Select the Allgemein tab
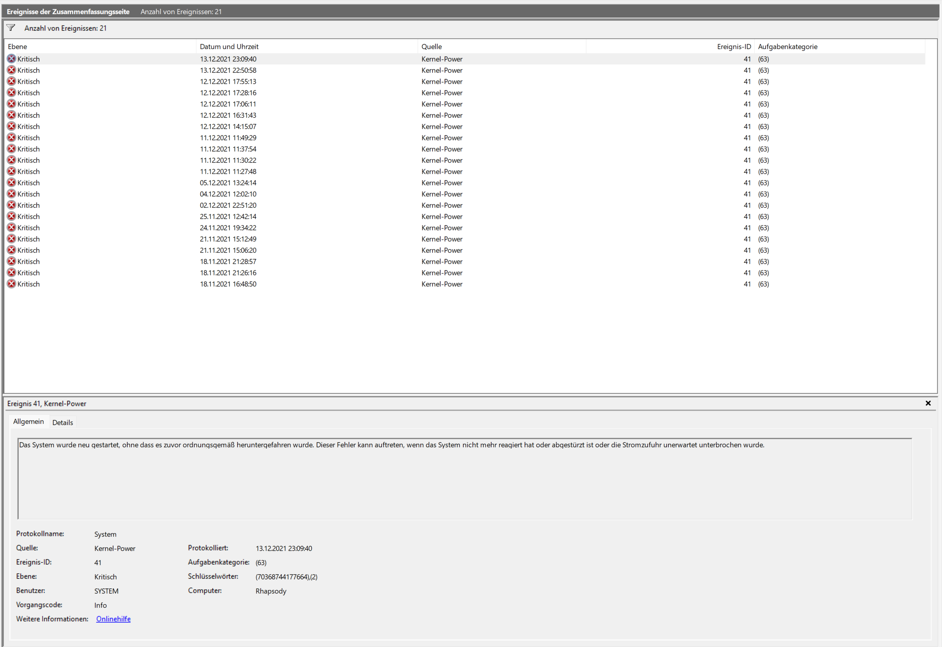 pyautogui.click(x=28, y=422)
